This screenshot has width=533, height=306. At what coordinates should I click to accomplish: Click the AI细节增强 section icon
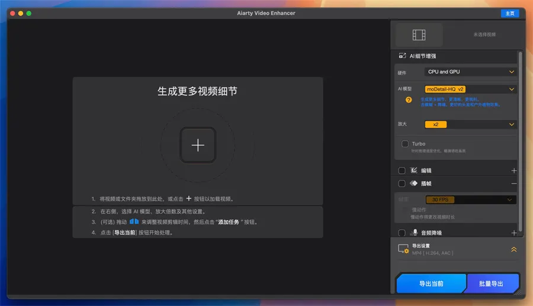point(402,56)
